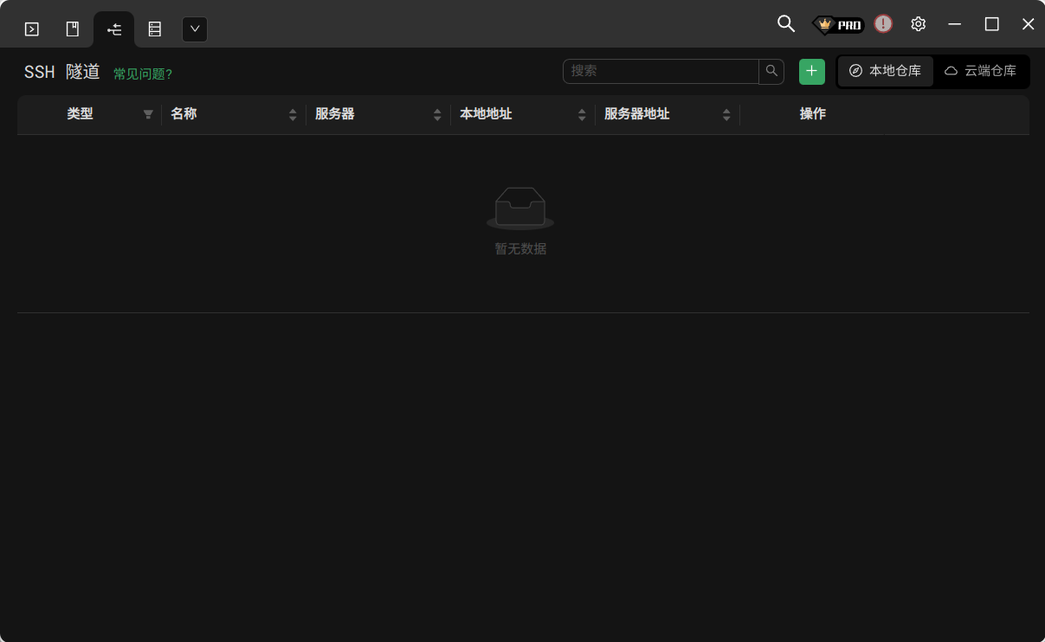Add a new tunnel with green plus button
The width and height of the screenshot is (1045, 642).
(811, 71)
